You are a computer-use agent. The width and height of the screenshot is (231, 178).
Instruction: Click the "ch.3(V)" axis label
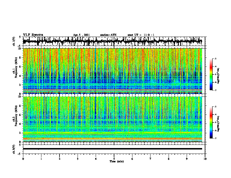click(14, 149)
